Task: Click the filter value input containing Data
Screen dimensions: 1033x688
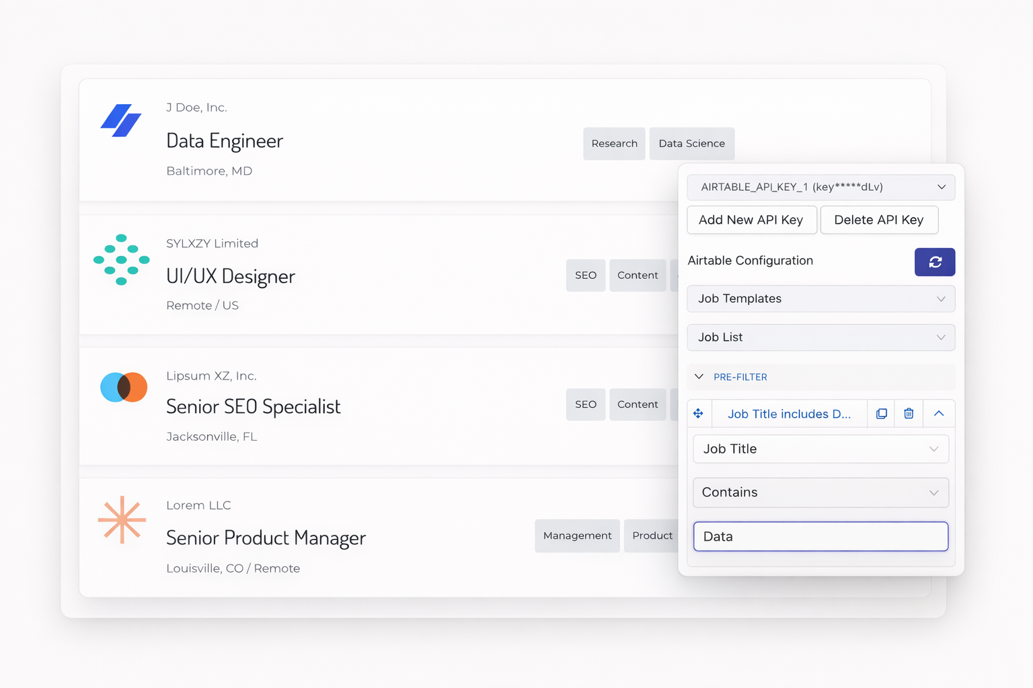Action: (x=820, y=537)
